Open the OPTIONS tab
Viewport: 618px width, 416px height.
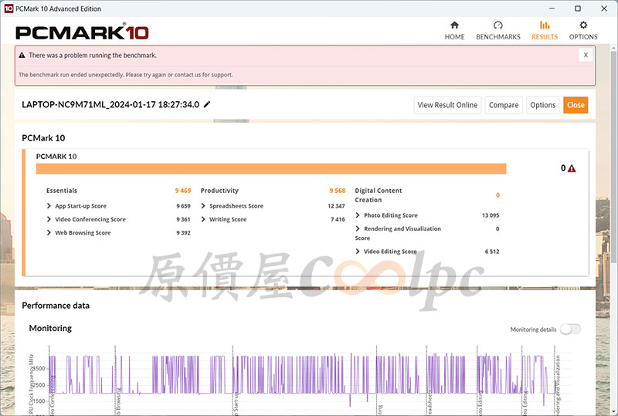click(x=583, y=31)
